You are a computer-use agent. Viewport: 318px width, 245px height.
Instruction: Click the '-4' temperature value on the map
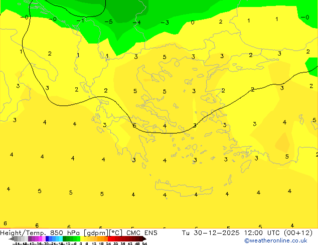tap(137, 22)
